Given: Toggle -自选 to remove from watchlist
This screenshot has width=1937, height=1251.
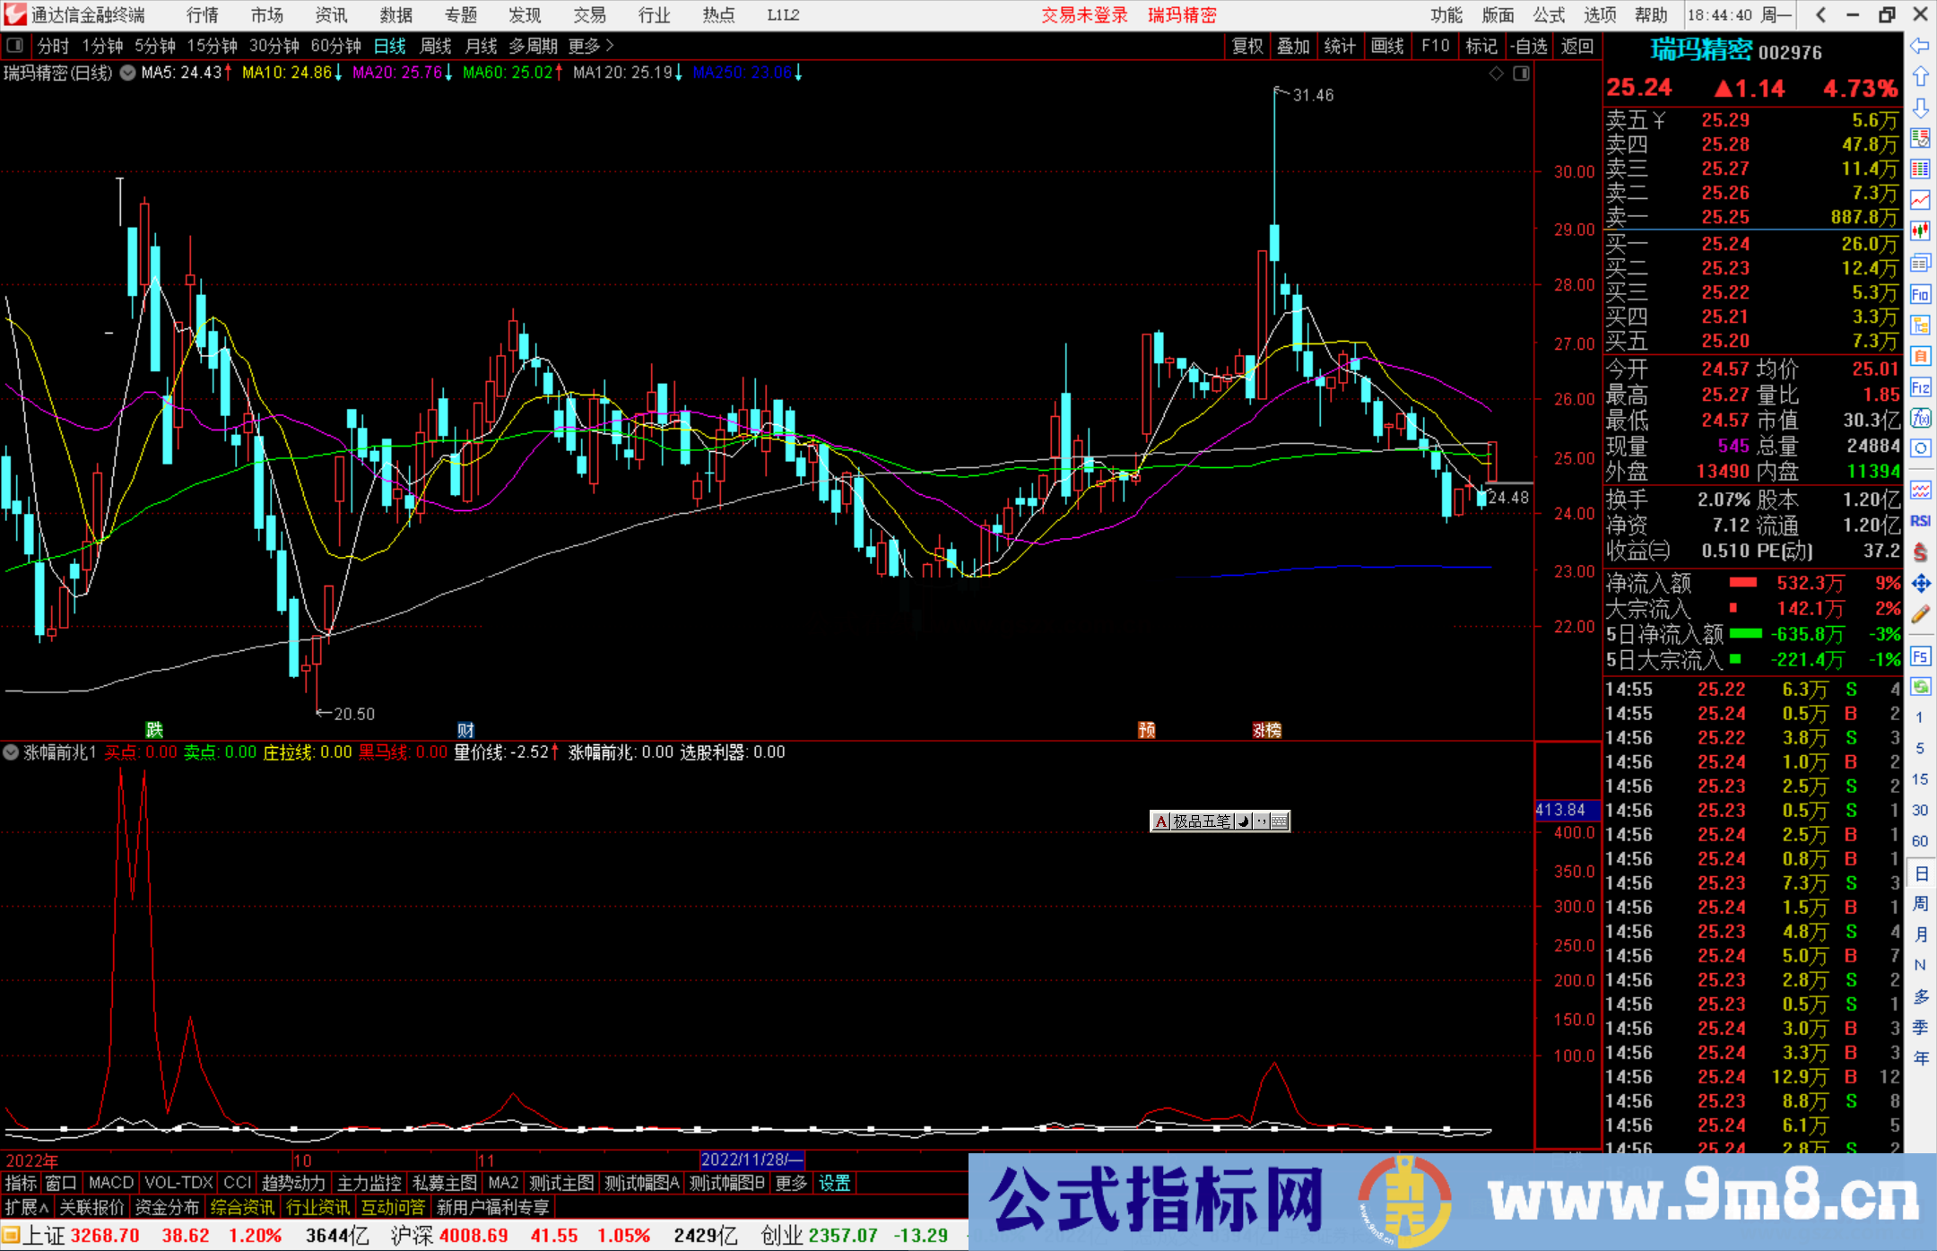Looking at the screenshot, I should tap(1530, 46).
